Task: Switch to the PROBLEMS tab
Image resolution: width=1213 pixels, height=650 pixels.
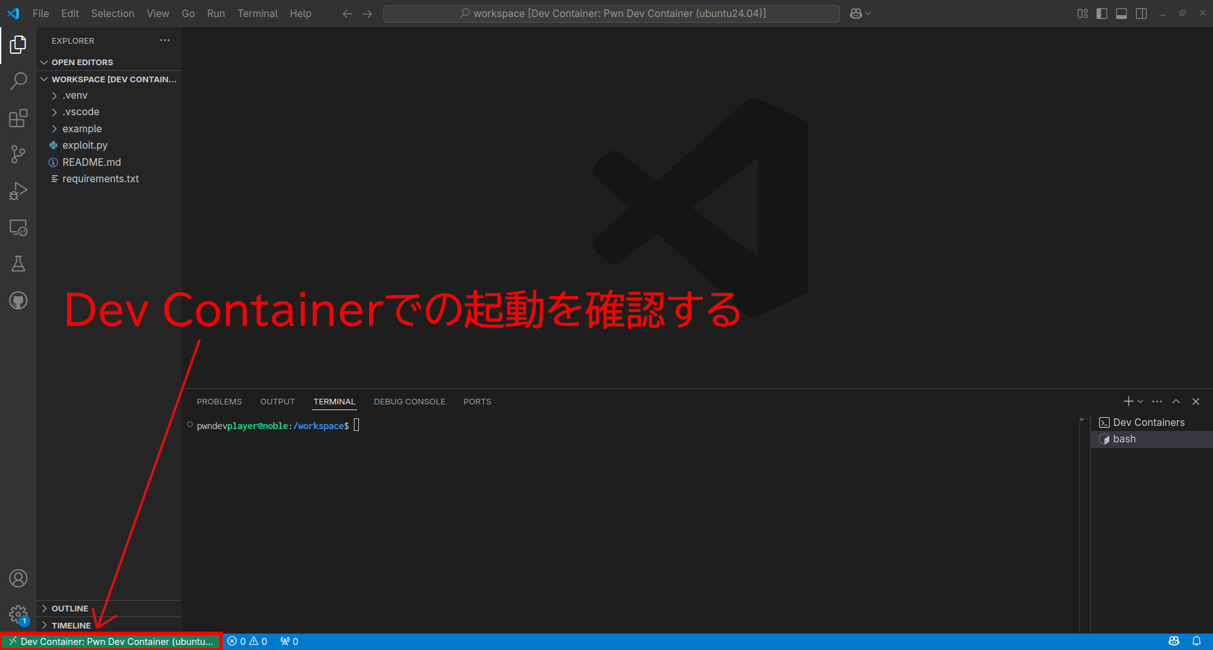Action: tap(219, 402)
